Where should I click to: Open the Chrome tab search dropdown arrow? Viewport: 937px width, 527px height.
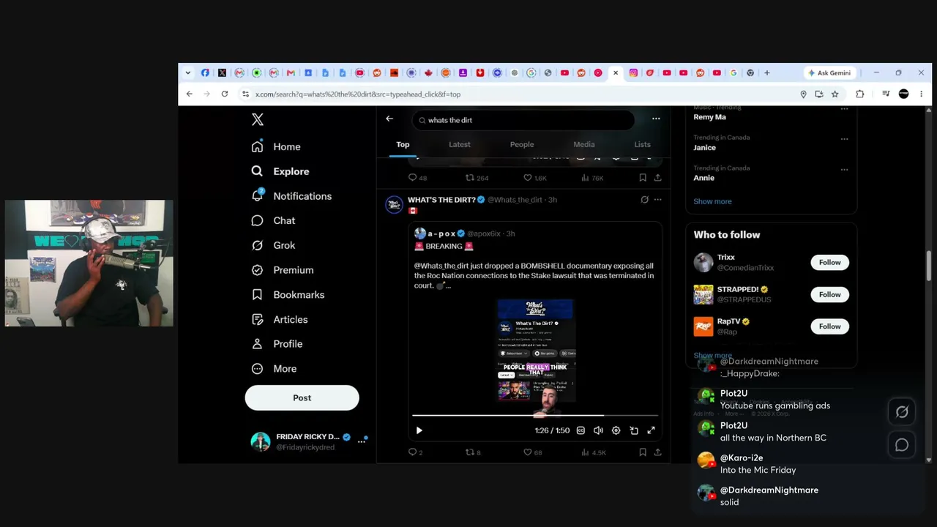pos(188,72)
